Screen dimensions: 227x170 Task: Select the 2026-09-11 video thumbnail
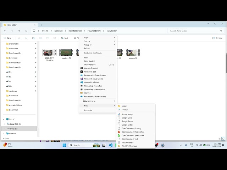pyautogui.click(x=50, y=53)
